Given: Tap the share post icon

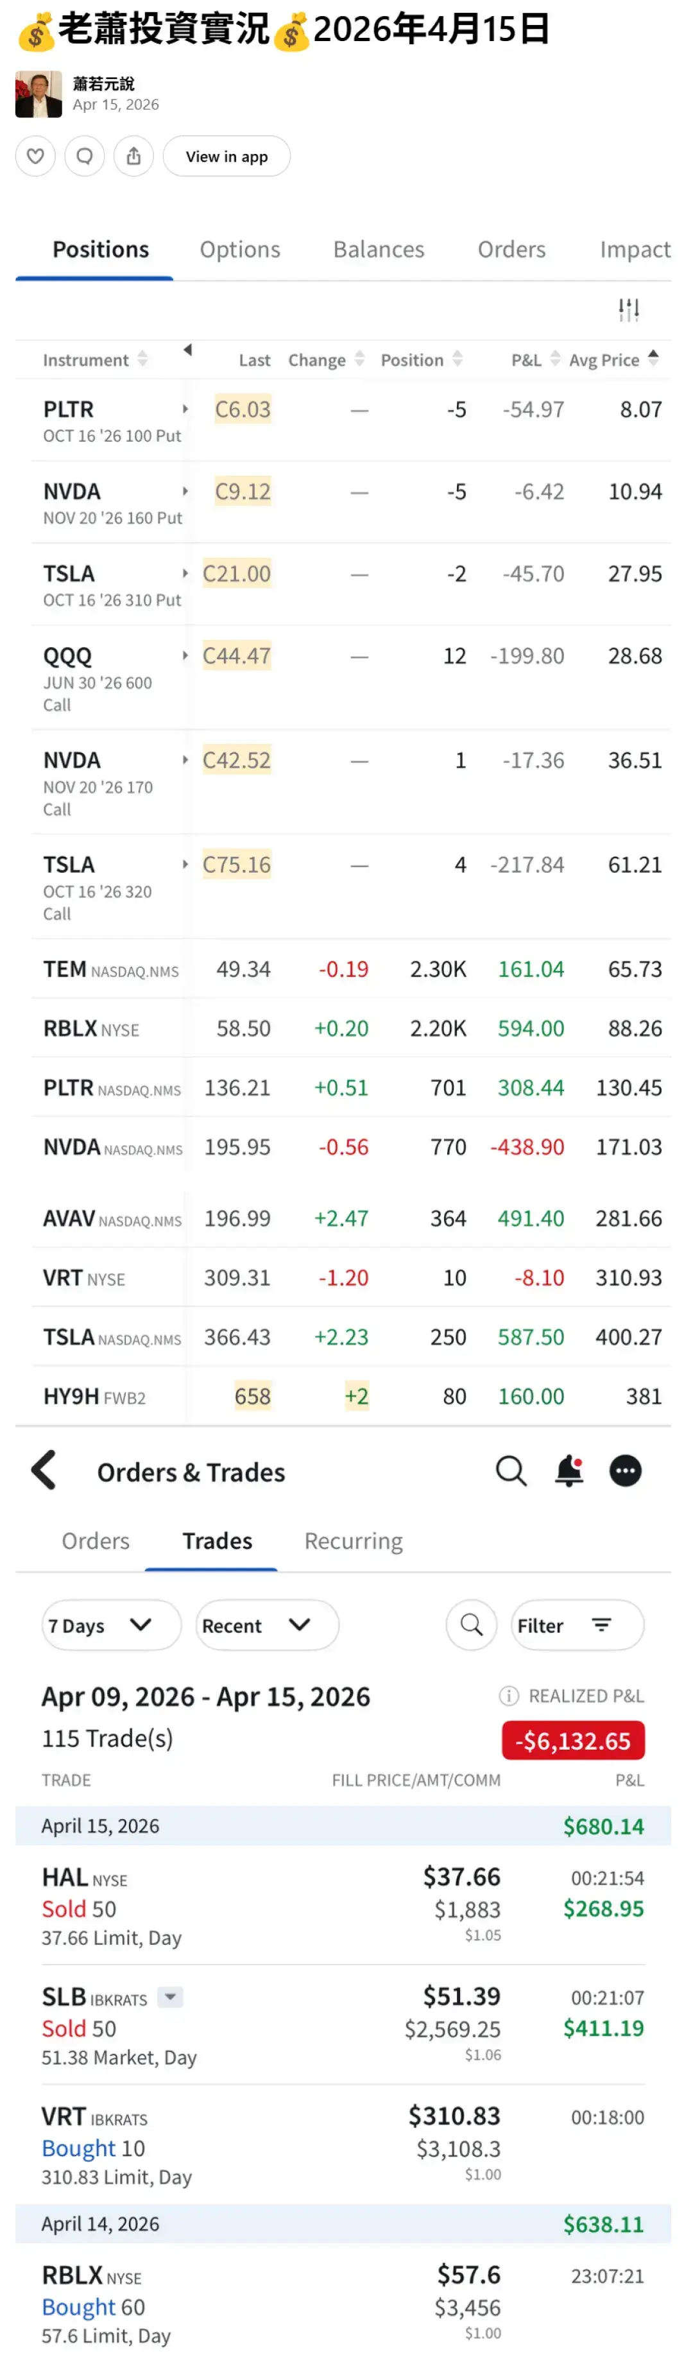Looking at the screenshot, I should click(x=134, y=156).
